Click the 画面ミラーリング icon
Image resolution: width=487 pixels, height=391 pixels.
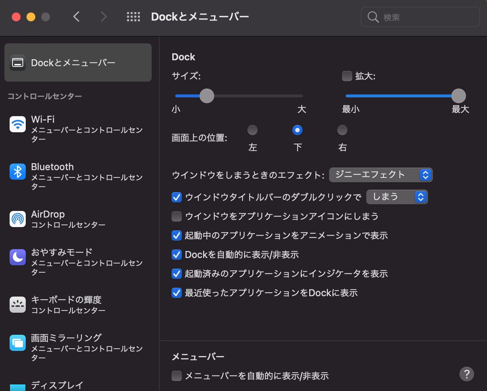click(18, 343)
